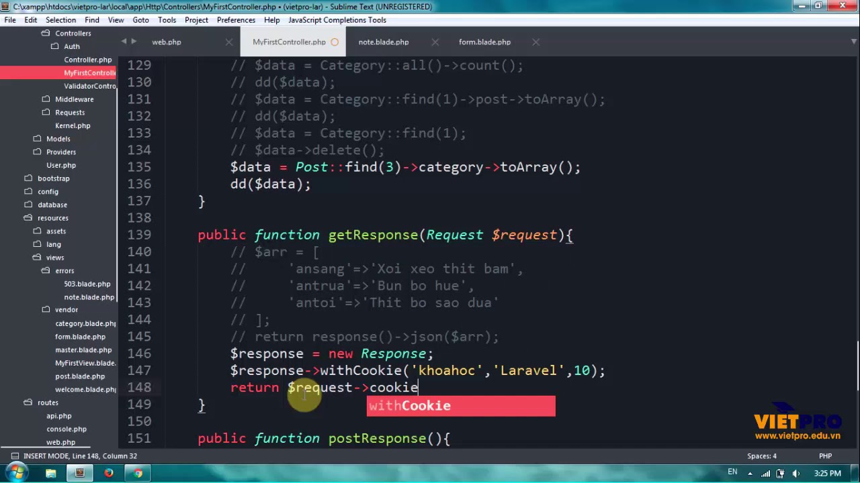Open form.blade.php in the sidebar tree
The width and height of the screenshot is (860, 483).
click(x=80, y=337)
